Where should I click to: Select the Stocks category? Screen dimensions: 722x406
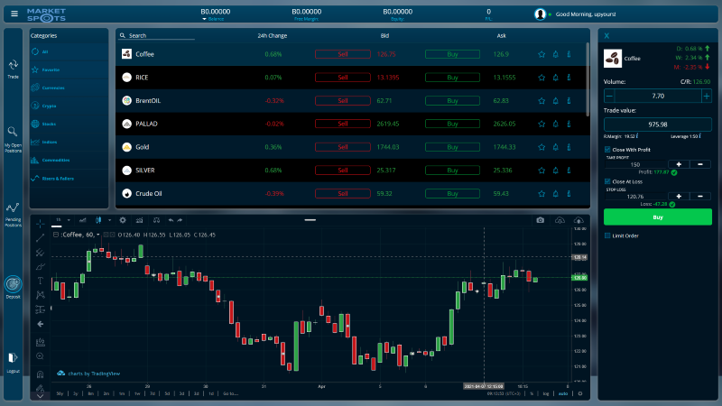click(69, 124)
